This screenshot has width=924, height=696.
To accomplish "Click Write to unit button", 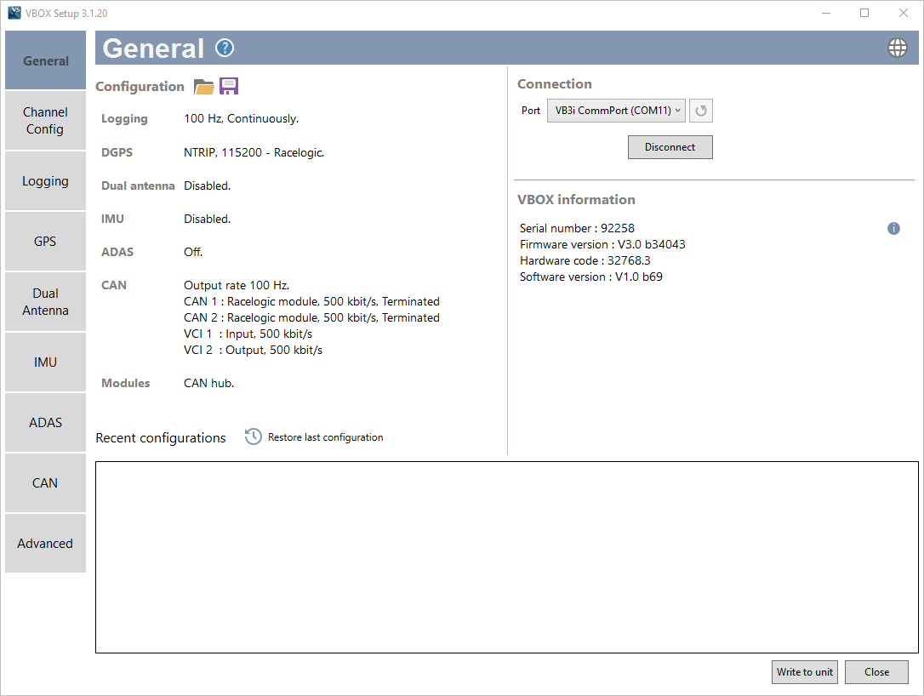I will pos(804,672).
